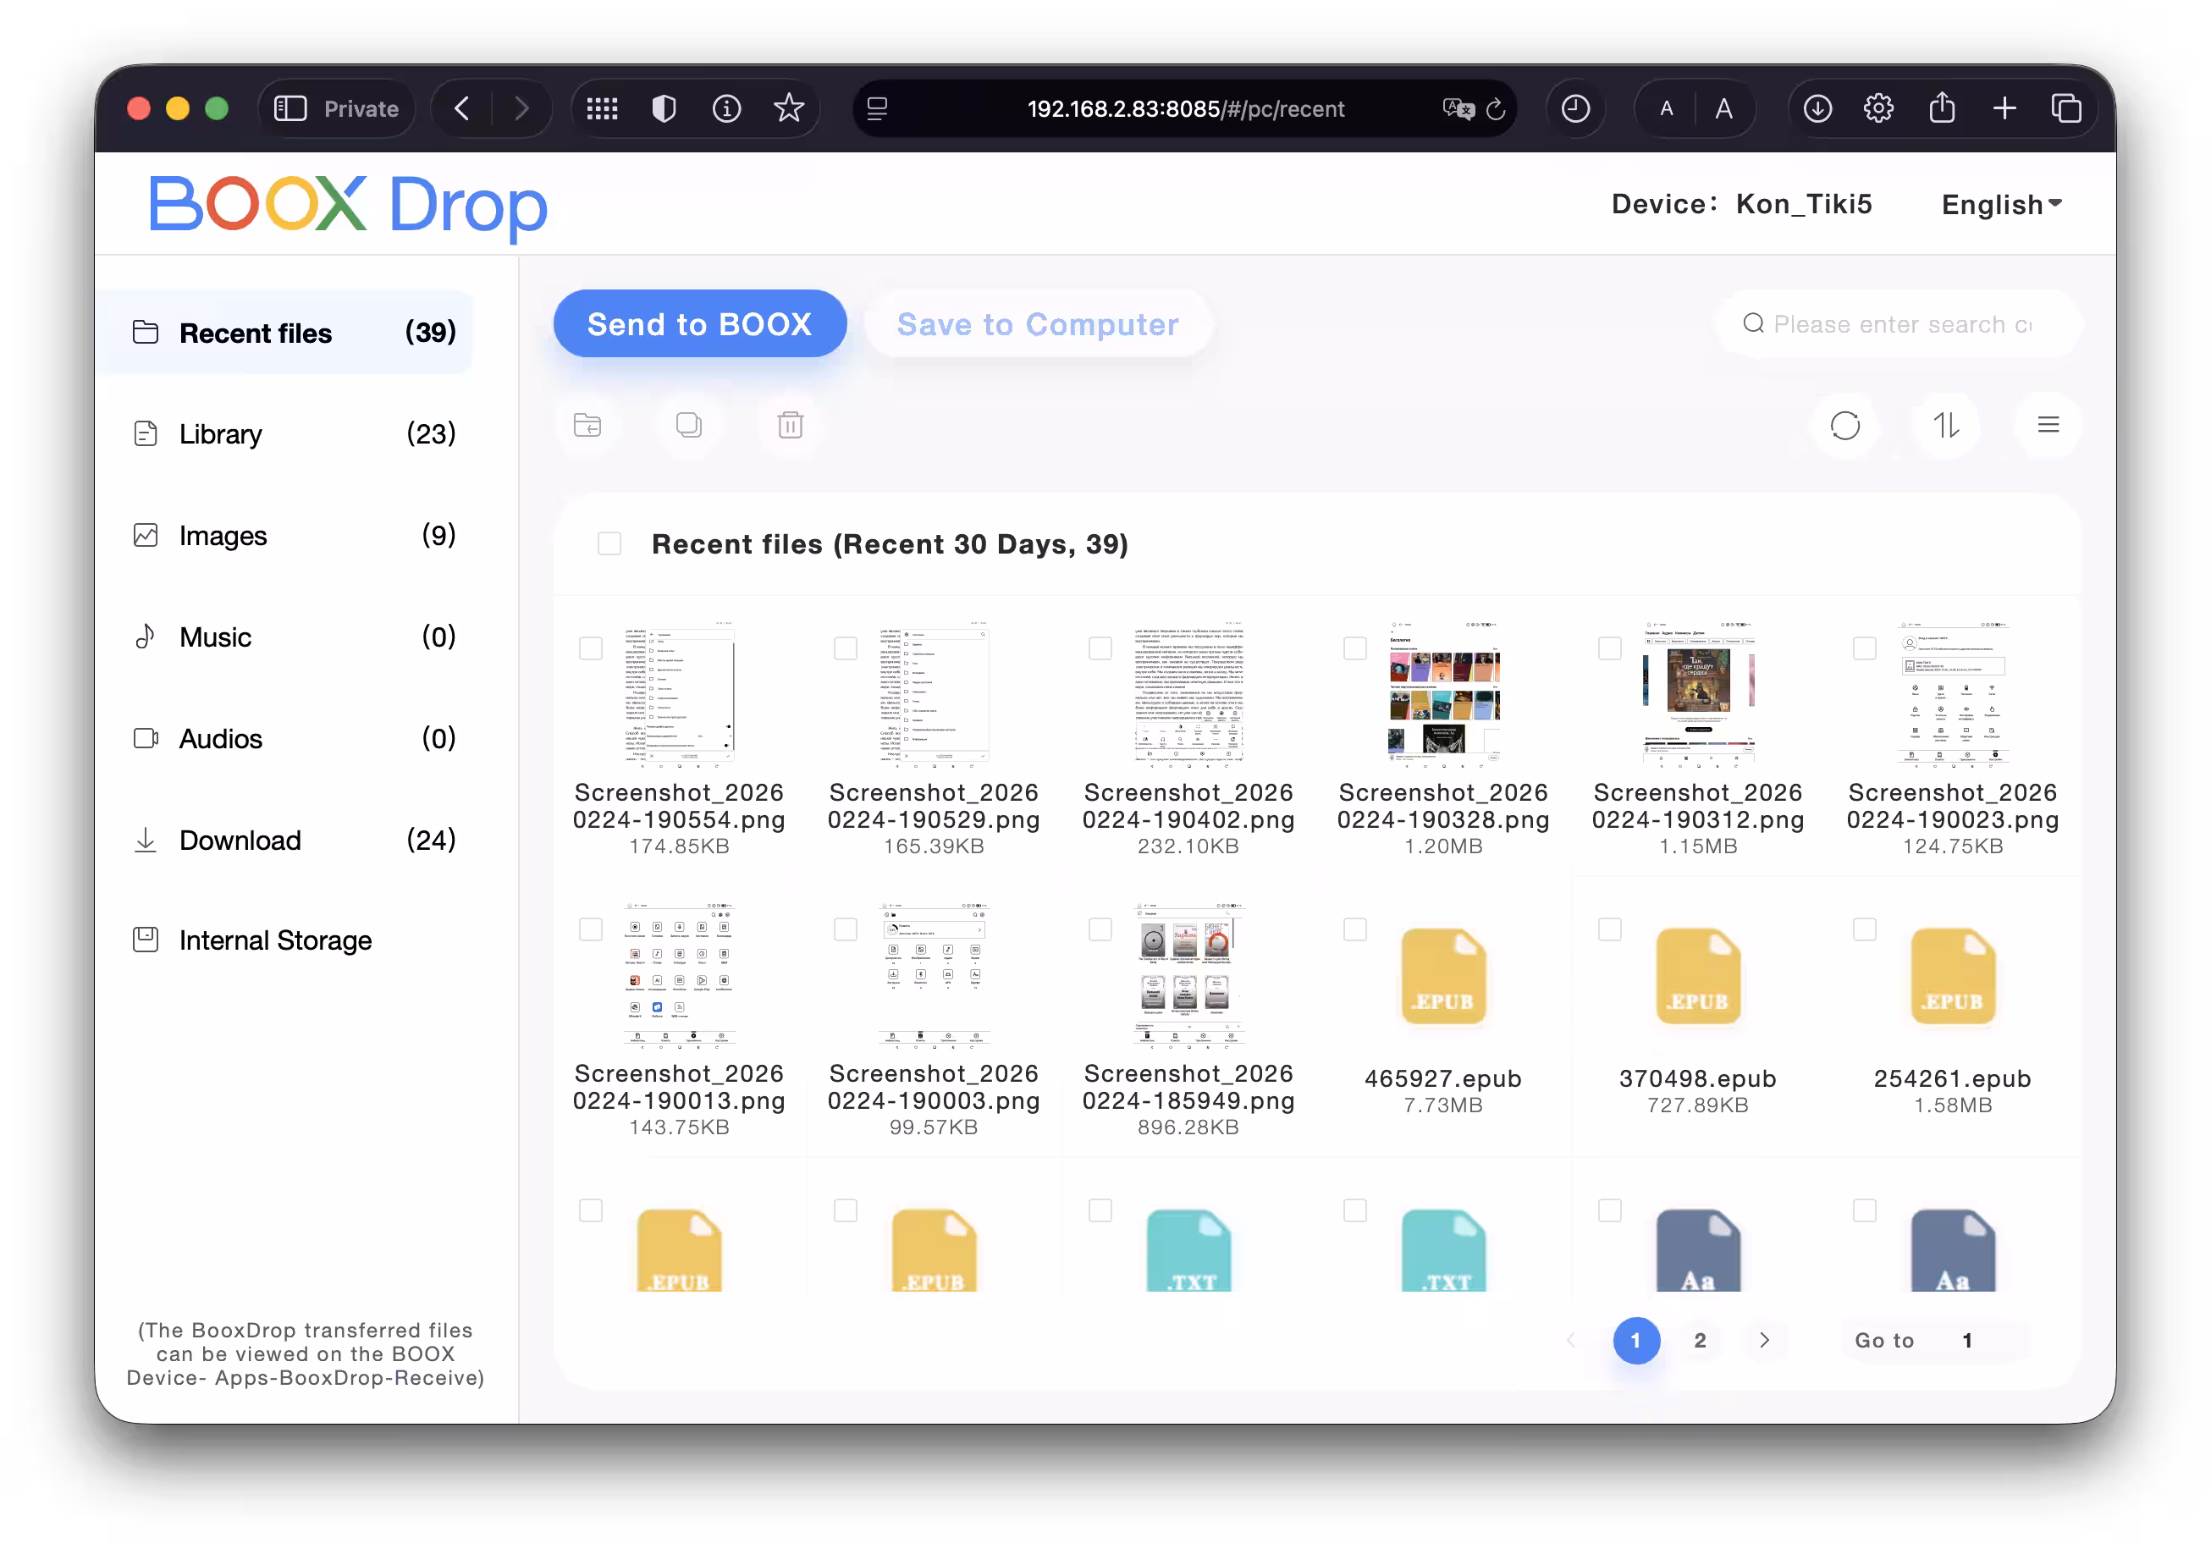
Task: Open Safari sidebar toggle dropdown
Action: click(x=289, y=109)
